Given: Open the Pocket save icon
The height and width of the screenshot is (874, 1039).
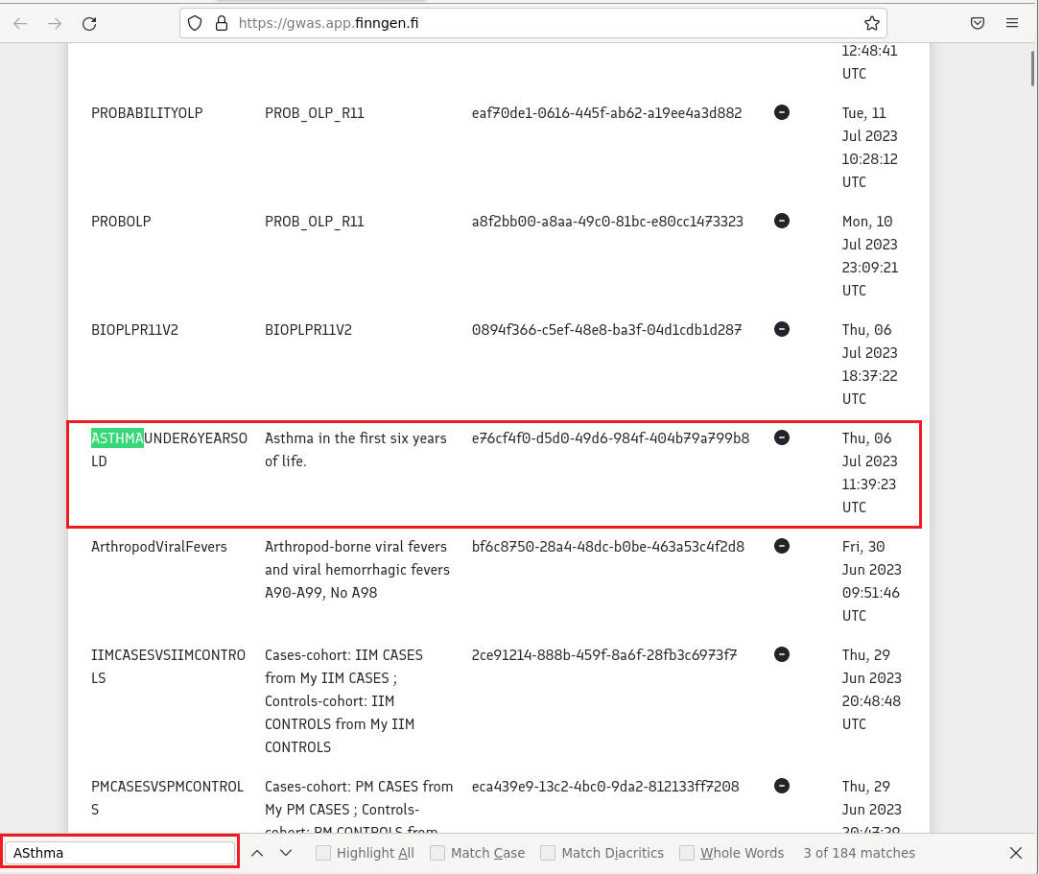Looking at the screenshot, I should [x=978, y=23].
